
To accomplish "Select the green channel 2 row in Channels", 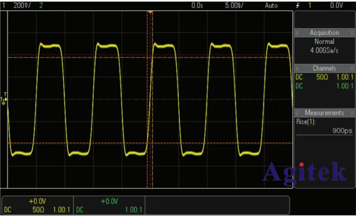I will pos(324,86).
